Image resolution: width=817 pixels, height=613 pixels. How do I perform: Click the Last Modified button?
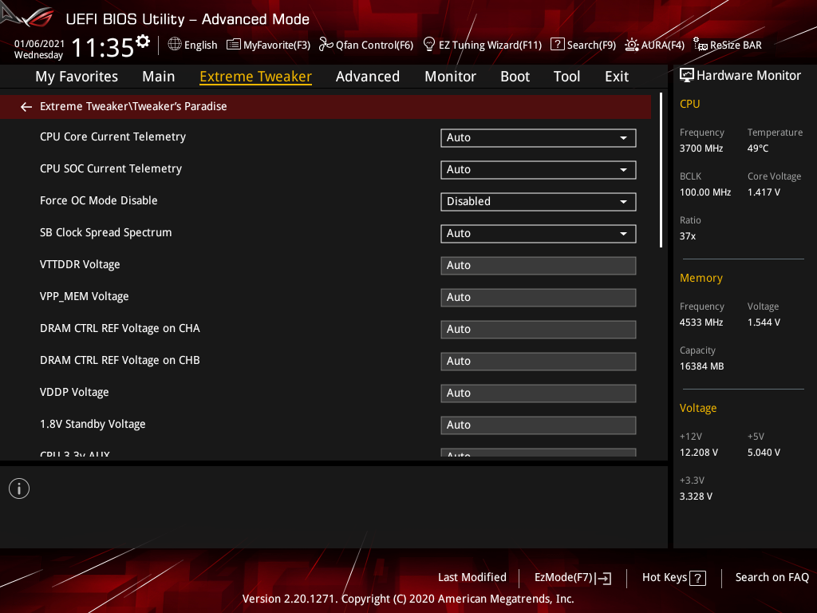[472, 577]
